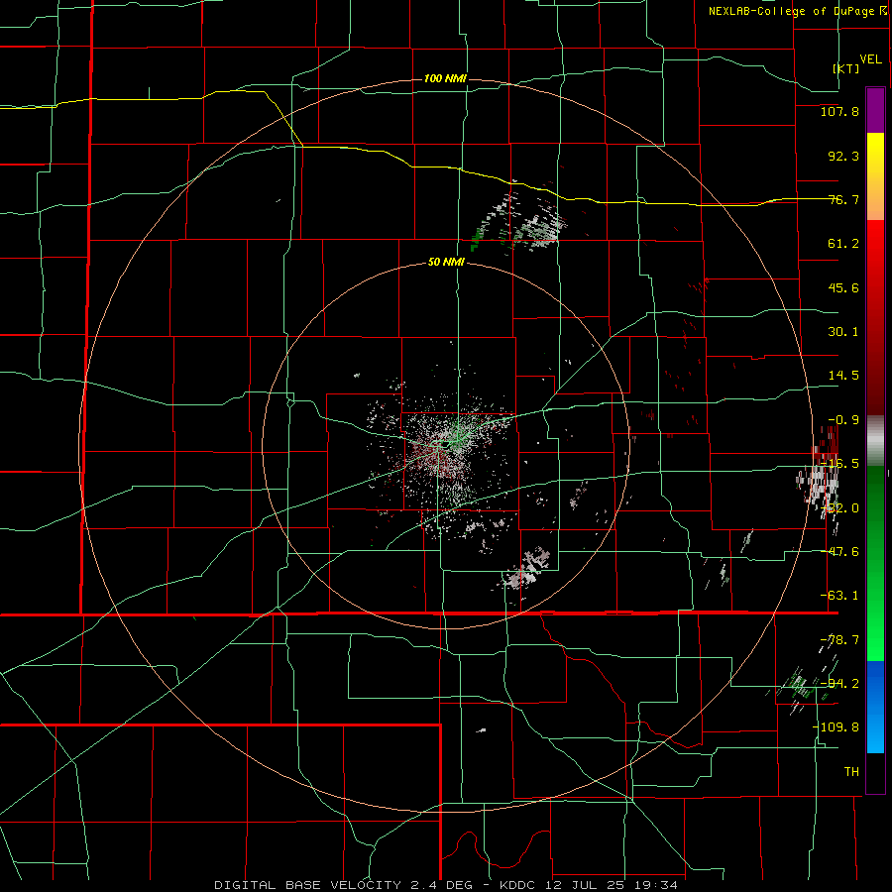Select the -0.9 velocity scale value
The height and width of the screenshot is (892, 892).
[x=843, y=420]
